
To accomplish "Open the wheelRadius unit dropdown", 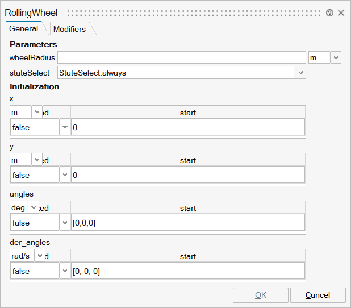I will click(x=335, y=57).
